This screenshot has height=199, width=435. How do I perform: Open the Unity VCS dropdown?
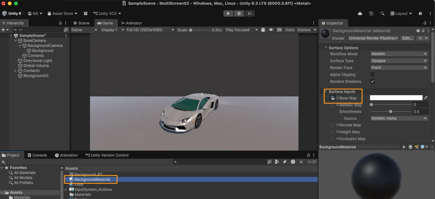click(x=107, y=13)
